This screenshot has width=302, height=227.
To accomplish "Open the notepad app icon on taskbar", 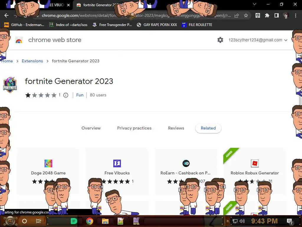I will point(121,221).
